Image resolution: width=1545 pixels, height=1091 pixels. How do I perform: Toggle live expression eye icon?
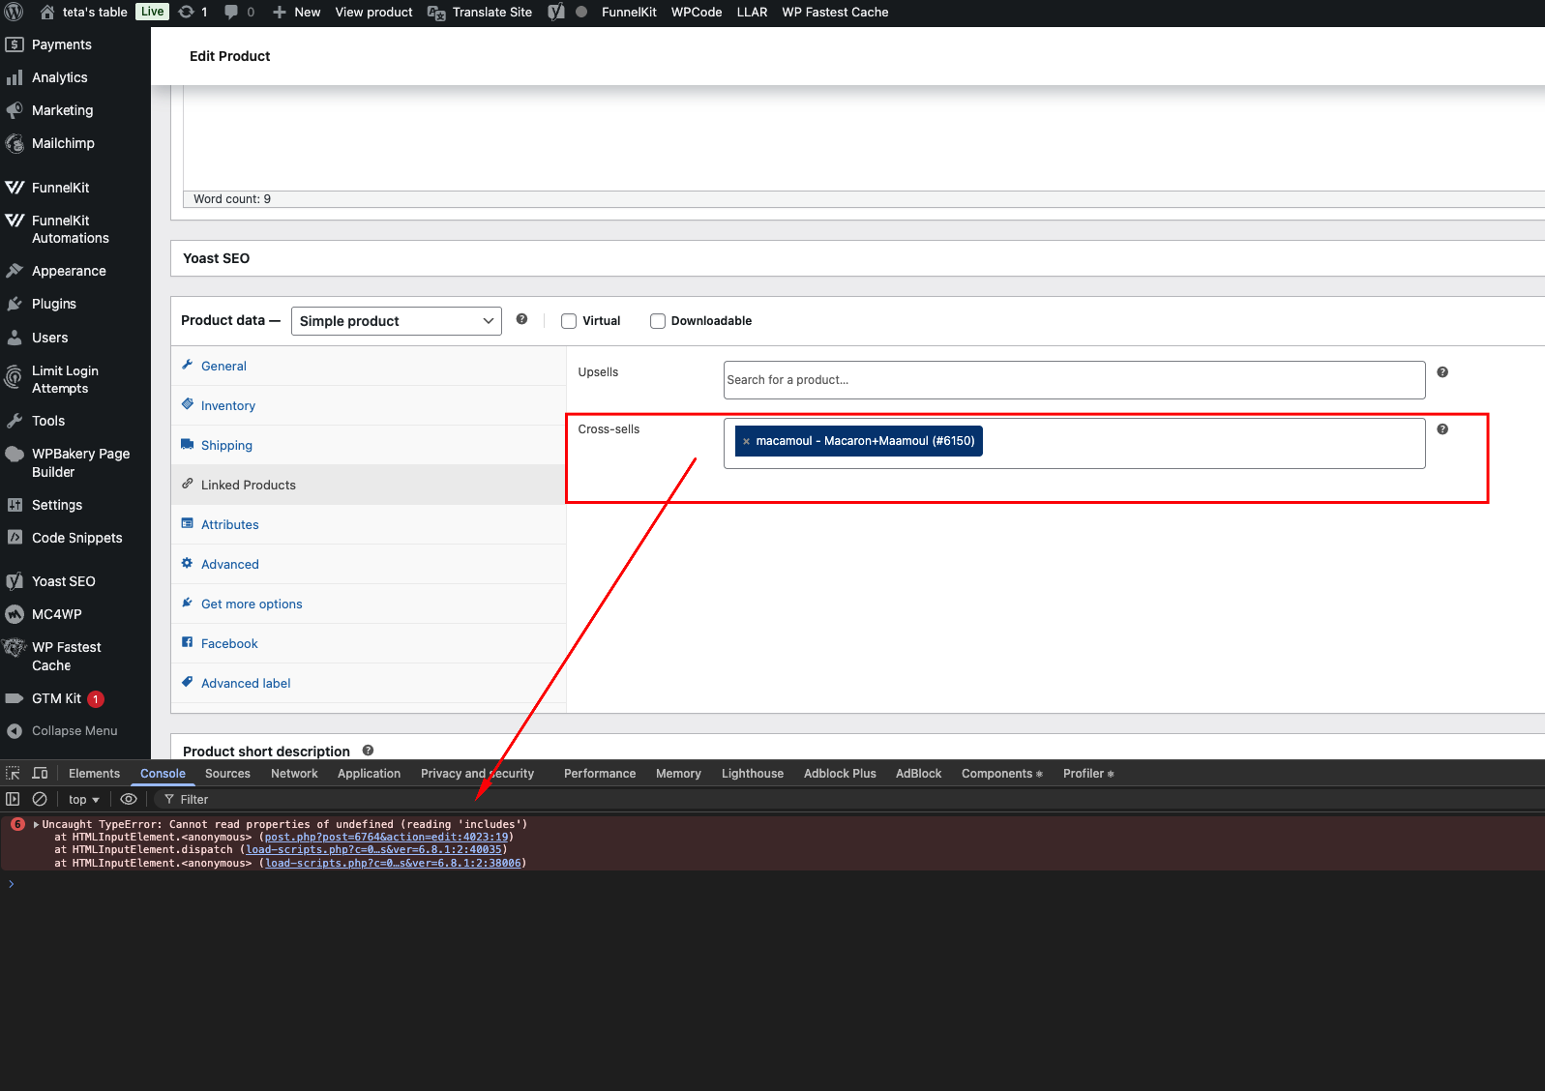pyautogui.click(x=129, y=799)
